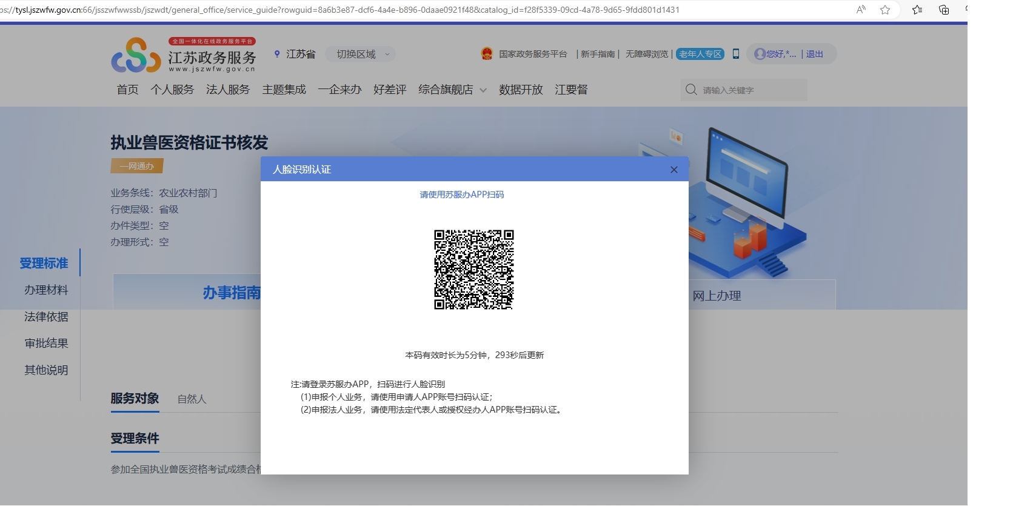Click the browser address bar URL

pyautogui.click(x=339, y=10)
